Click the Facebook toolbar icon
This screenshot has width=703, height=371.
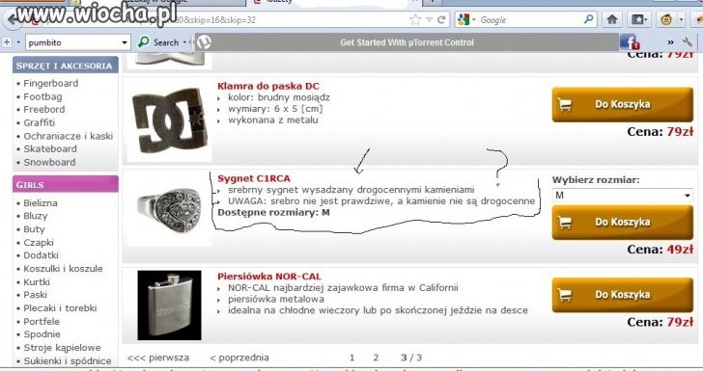[x=630, y=42]
